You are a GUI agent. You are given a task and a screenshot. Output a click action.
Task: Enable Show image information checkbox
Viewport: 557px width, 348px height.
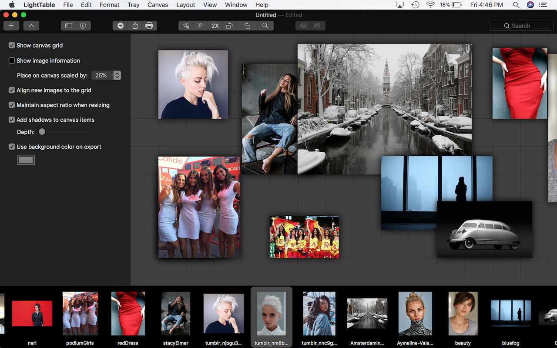tap(12, 60)
